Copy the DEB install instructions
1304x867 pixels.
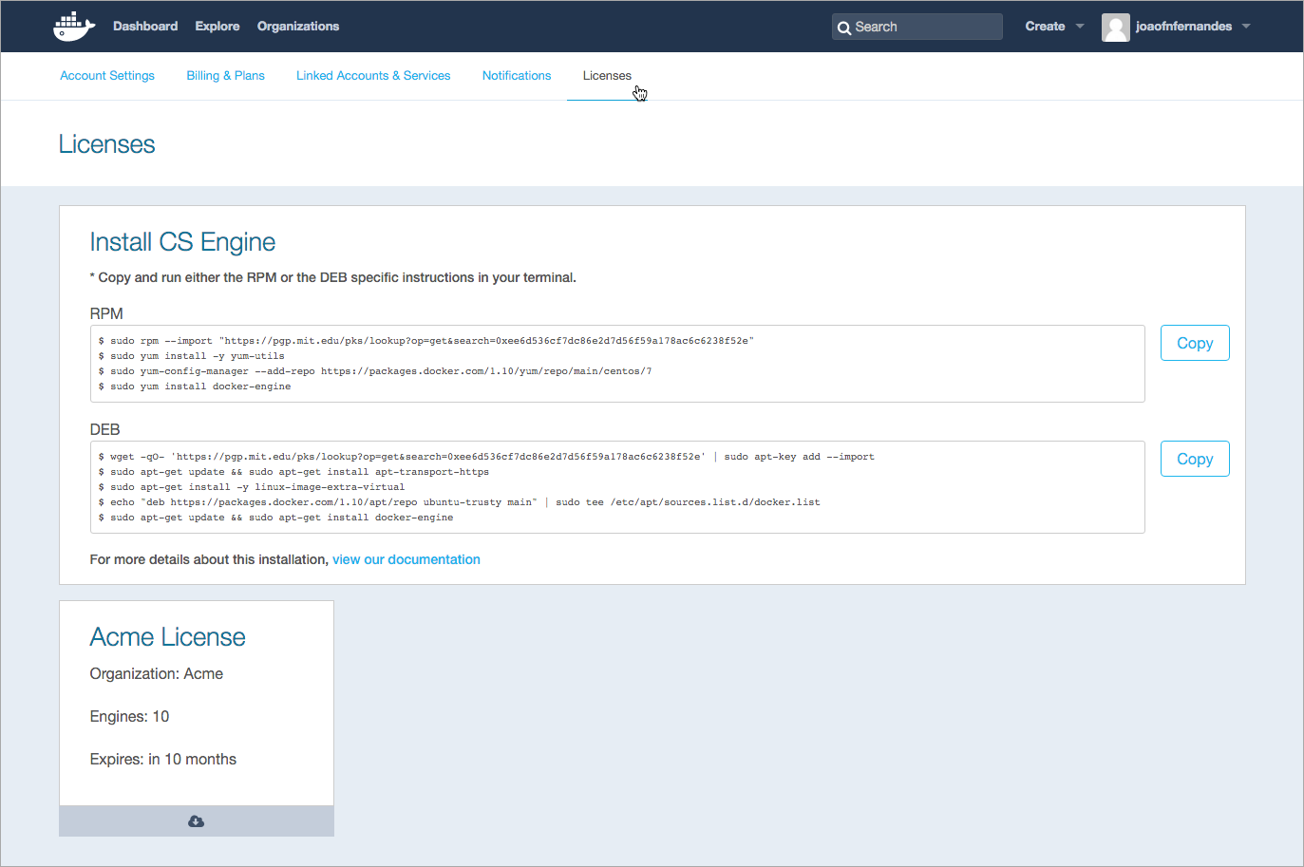(1195, 459)
